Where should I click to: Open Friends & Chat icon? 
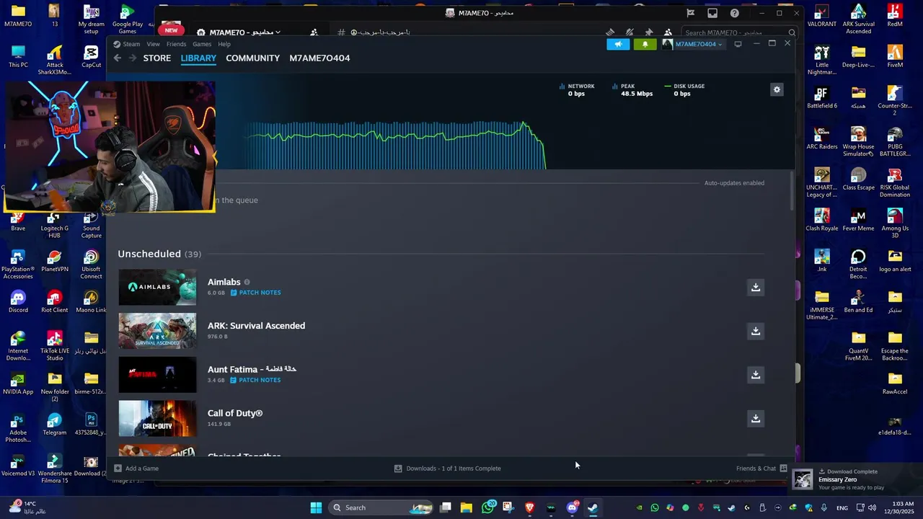point(783,469)
